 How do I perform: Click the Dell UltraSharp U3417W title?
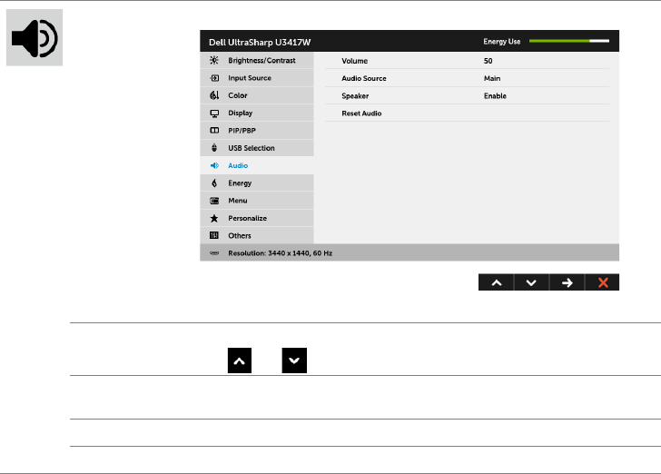click(260, 42)
